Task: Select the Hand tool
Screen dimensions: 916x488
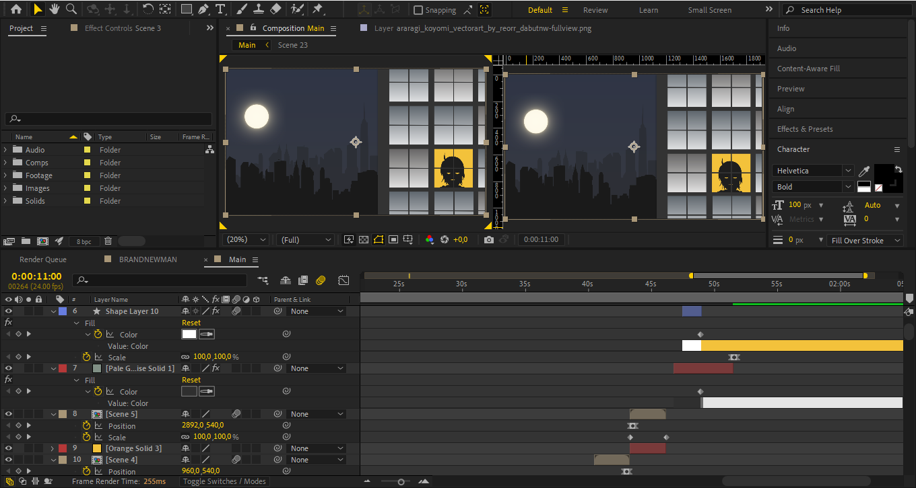Action: click(x=55, y=9)
